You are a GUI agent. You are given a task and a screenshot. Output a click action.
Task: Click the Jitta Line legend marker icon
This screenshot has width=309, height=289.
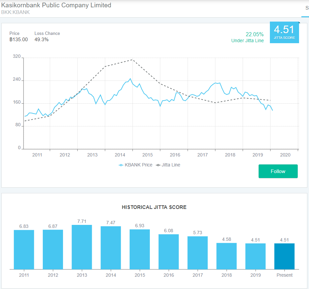158,165
